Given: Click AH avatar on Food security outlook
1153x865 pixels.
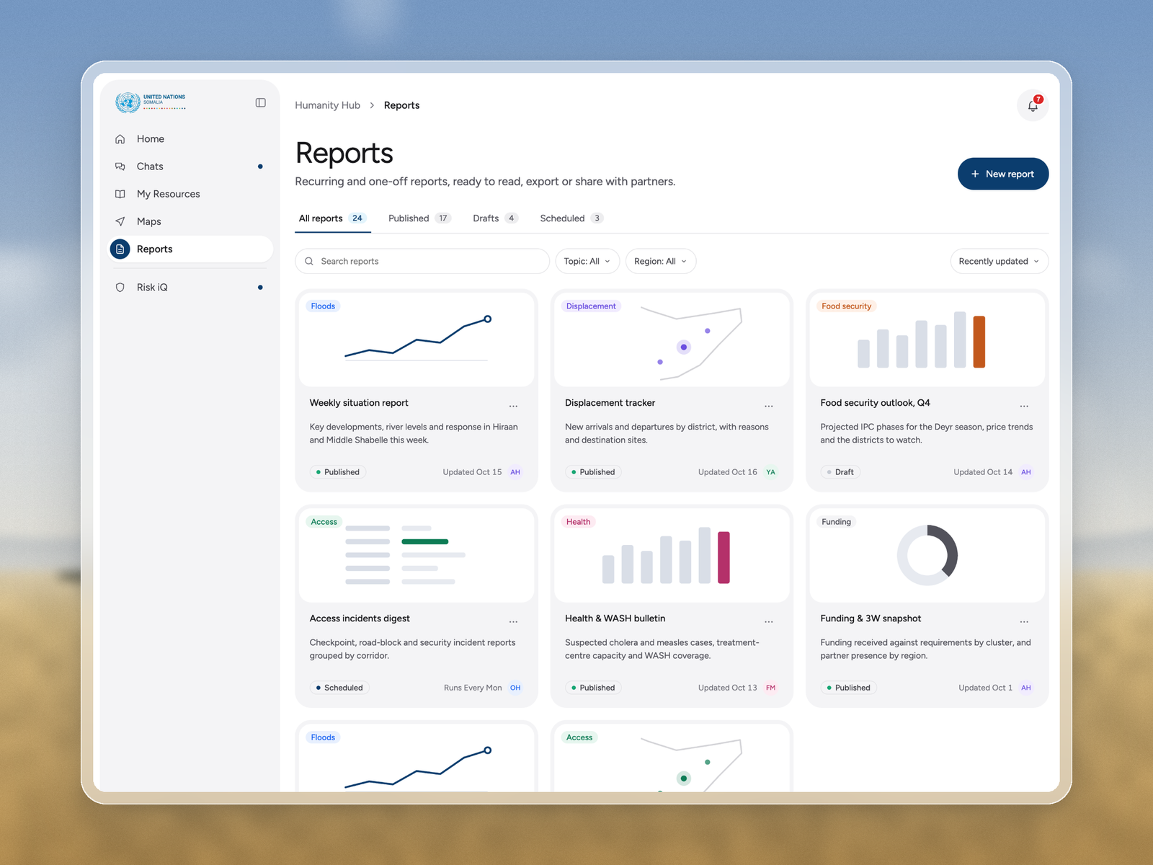Looking at the screenshot, I should tap(1026, 472).
